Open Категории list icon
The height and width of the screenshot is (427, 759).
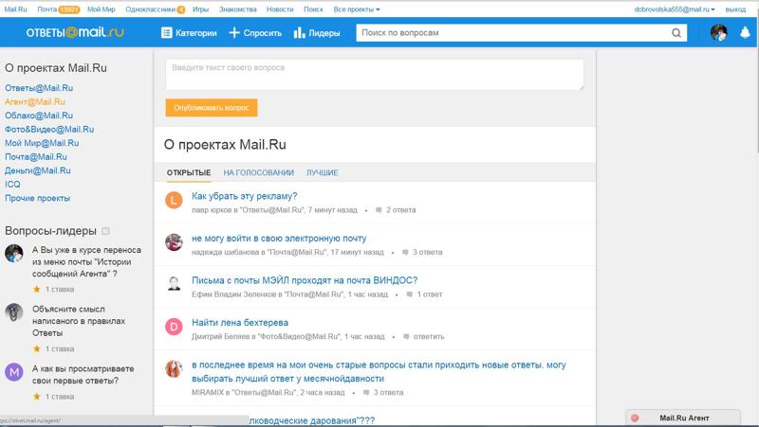pyautogui.click(x=167, y=33)
